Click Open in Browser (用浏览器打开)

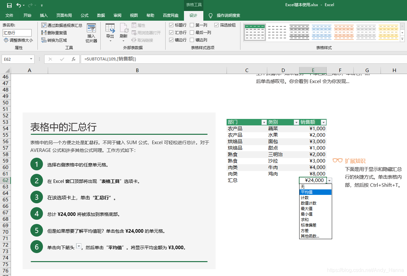[x=146, y=33]
